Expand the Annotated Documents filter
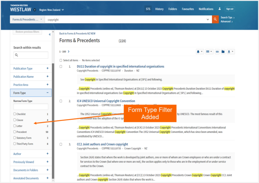Viewport: 259px width, 183px height. click(31, 178)
